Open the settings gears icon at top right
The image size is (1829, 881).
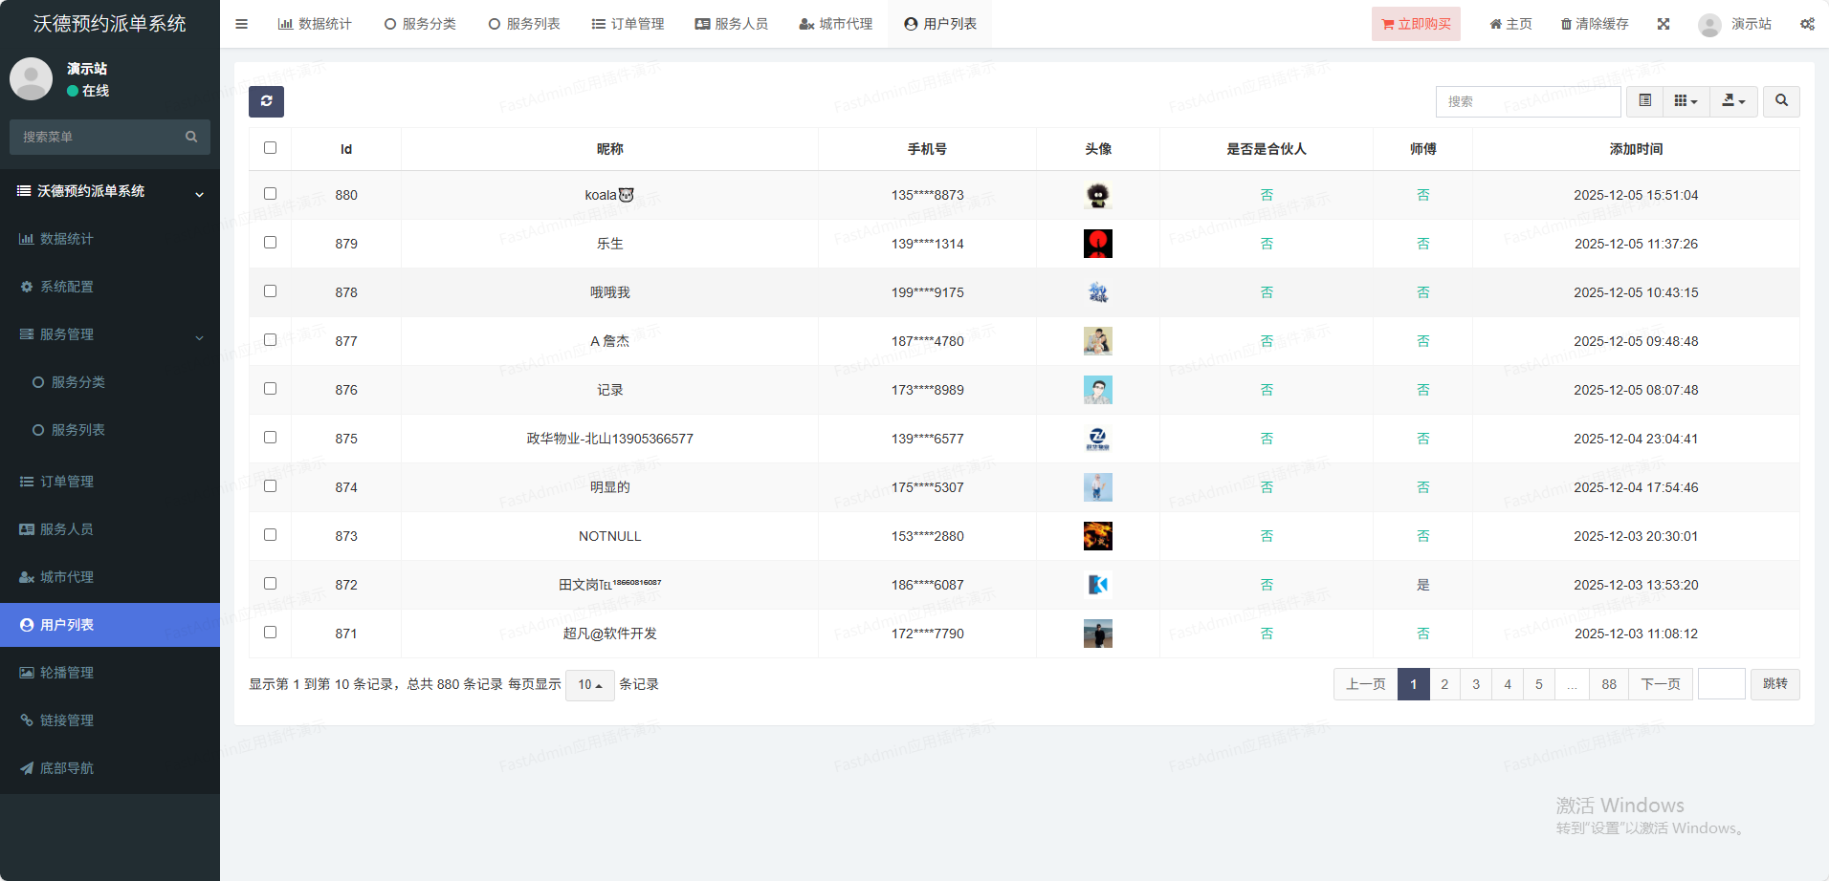1807,24
